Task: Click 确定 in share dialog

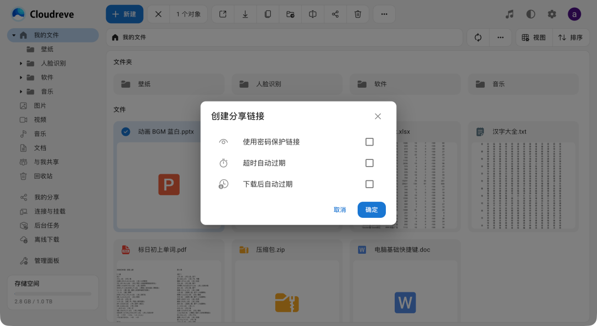Action: coord(371,210)
